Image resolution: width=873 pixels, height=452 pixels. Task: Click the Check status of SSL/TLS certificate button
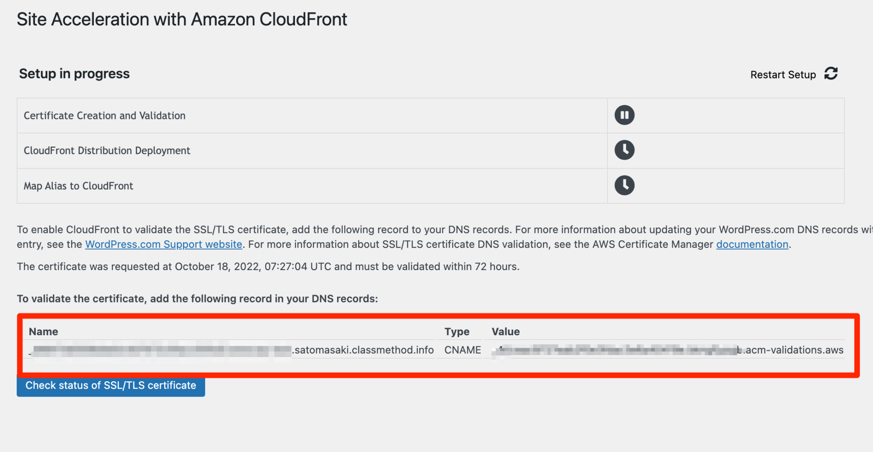[110, 385]
